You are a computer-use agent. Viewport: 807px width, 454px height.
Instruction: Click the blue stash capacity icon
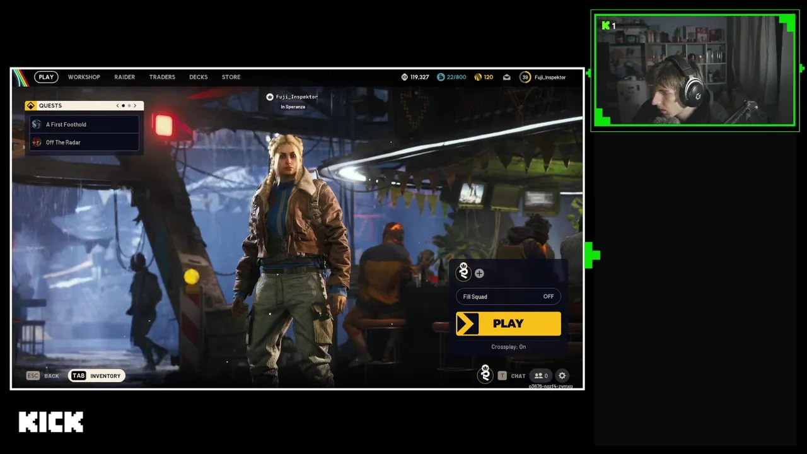441,77
